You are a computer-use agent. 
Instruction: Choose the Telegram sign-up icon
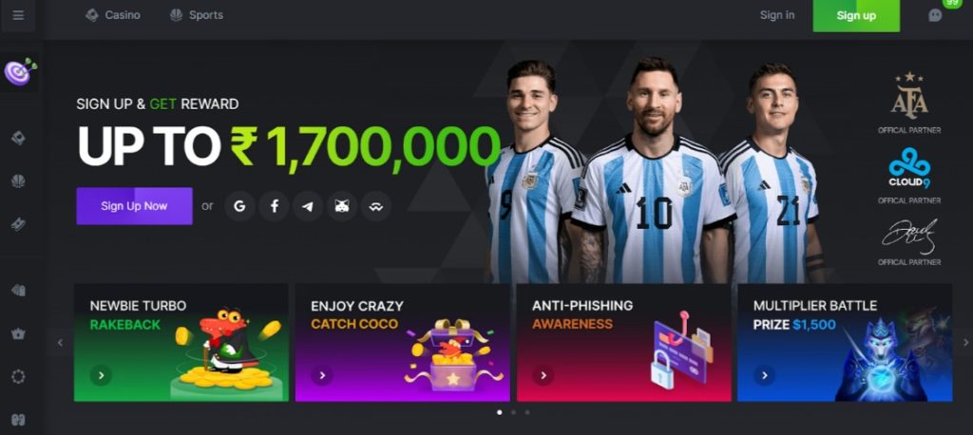pos(308,206)
